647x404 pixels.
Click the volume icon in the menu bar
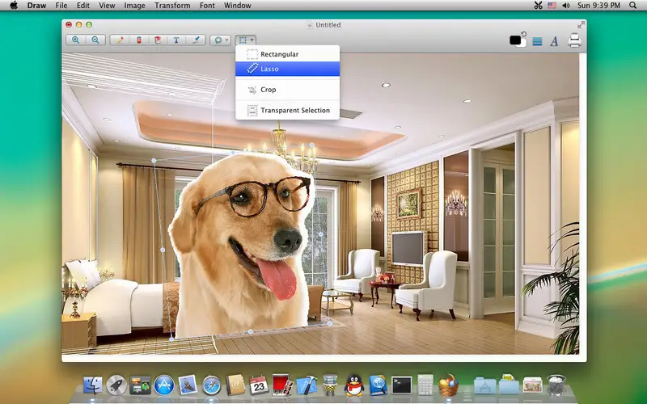click(x=565, y=6)
